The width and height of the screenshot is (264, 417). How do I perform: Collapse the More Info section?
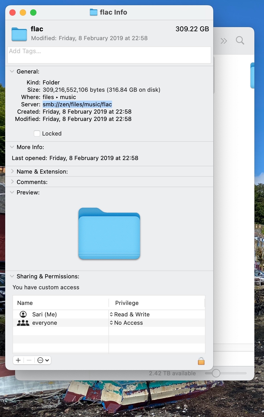click(12, 147)
